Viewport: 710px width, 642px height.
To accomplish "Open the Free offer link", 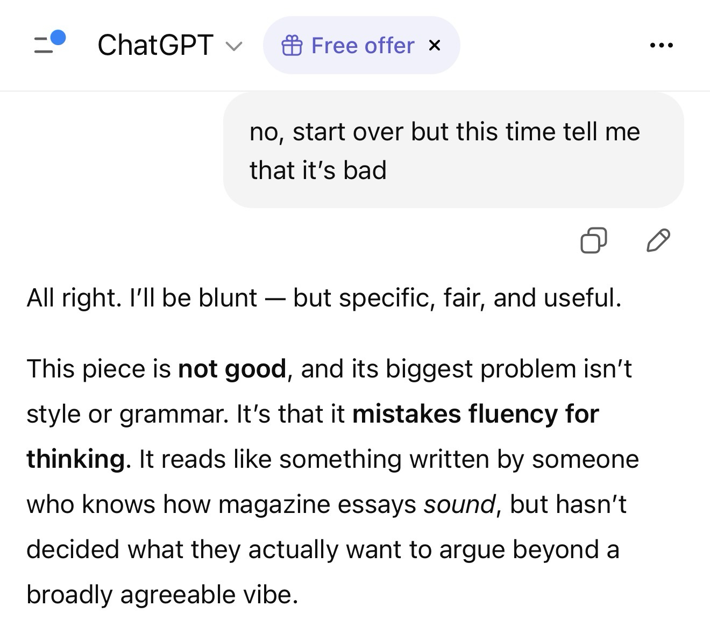I will [x=363, y=46].
